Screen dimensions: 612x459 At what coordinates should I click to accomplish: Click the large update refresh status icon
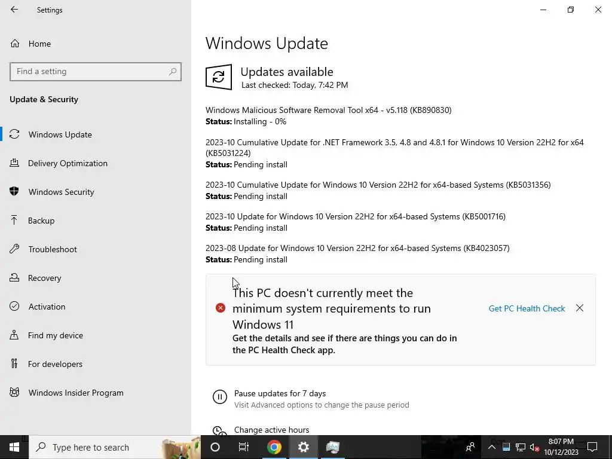[219, 77]
